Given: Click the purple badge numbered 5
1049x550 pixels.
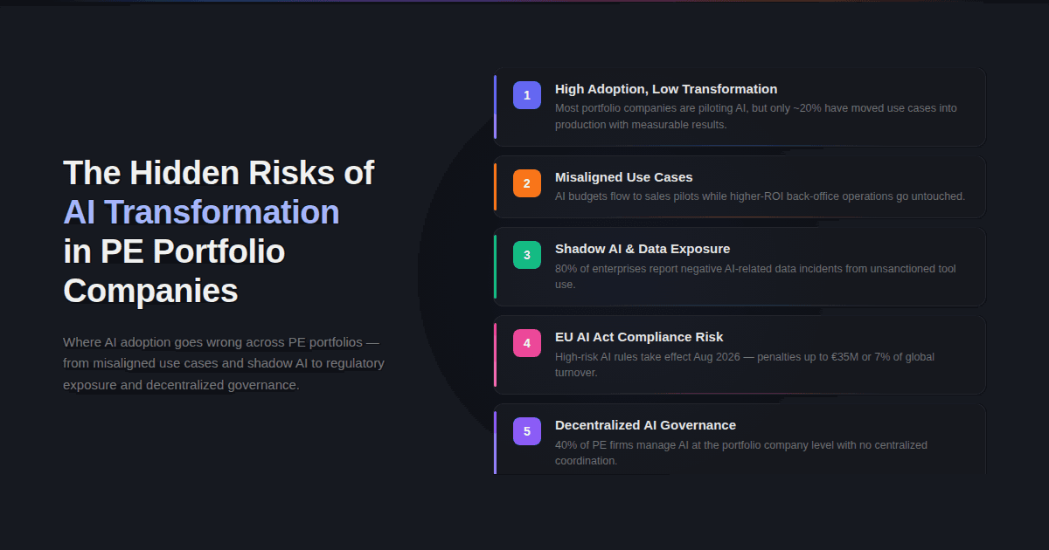Looking at the screenshot, I should point(526,430).
